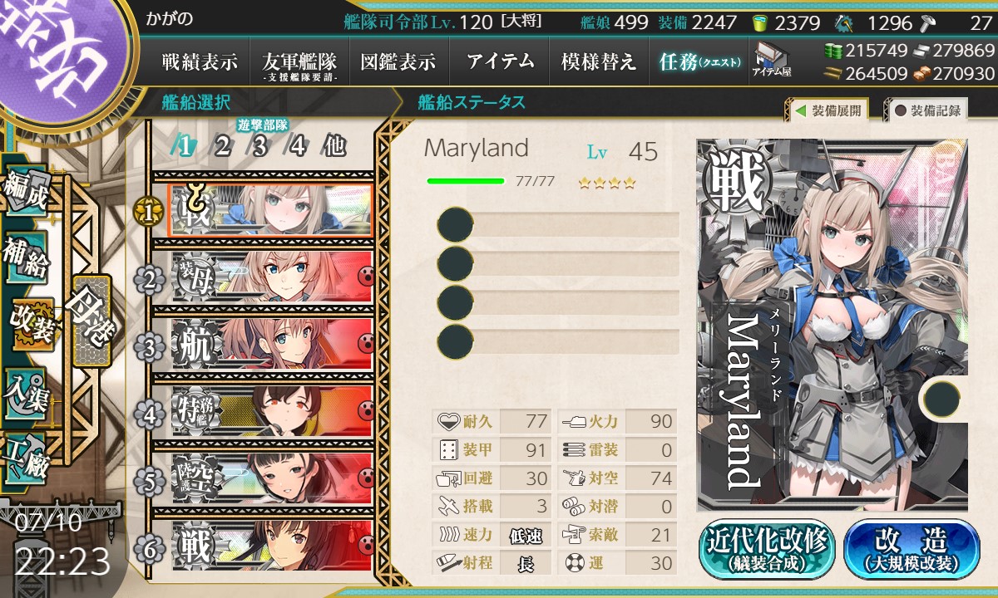998x598 pixels.
Task: Open the 任務 quest menu
Action: tap(699, 61)
